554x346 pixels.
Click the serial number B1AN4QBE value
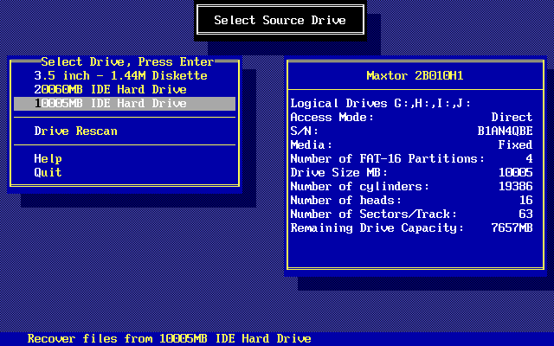pos(505,131)
